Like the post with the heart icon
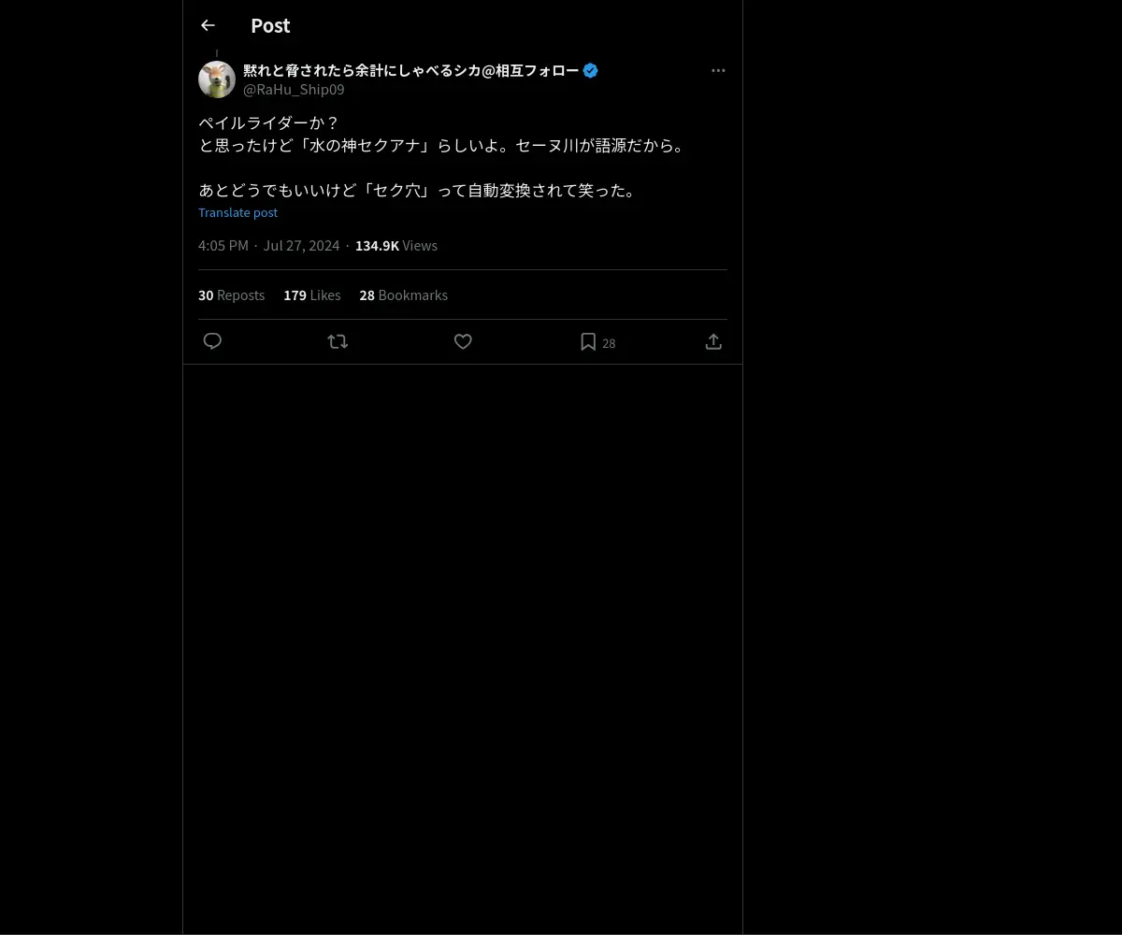 (x=463, y=341)
